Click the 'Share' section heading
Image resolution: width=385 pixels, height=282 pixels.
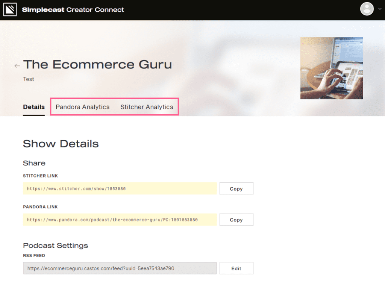pyautogui.click(x=34, y=163)
